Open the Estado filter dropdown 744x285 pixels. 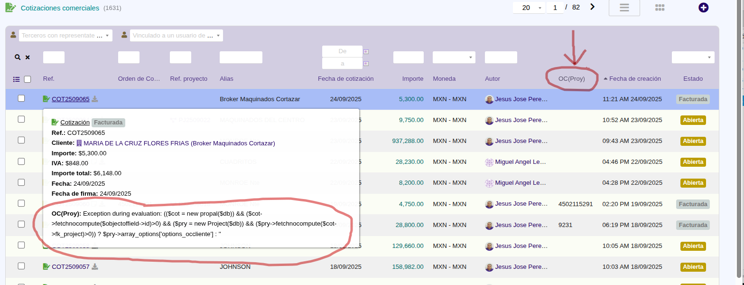693,57
